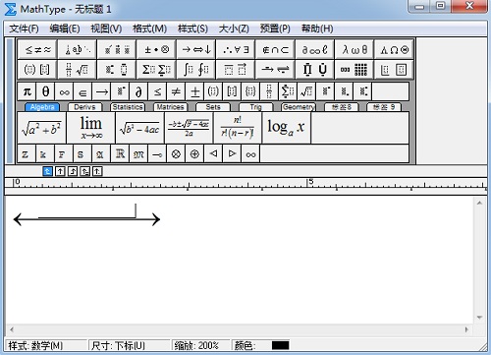Open the spaces and ellipses palette
The image size is (491, 355).
click(78, 49)
